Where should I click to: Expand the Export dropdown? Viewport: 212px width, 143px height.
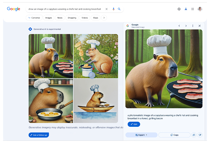(142, 135)
